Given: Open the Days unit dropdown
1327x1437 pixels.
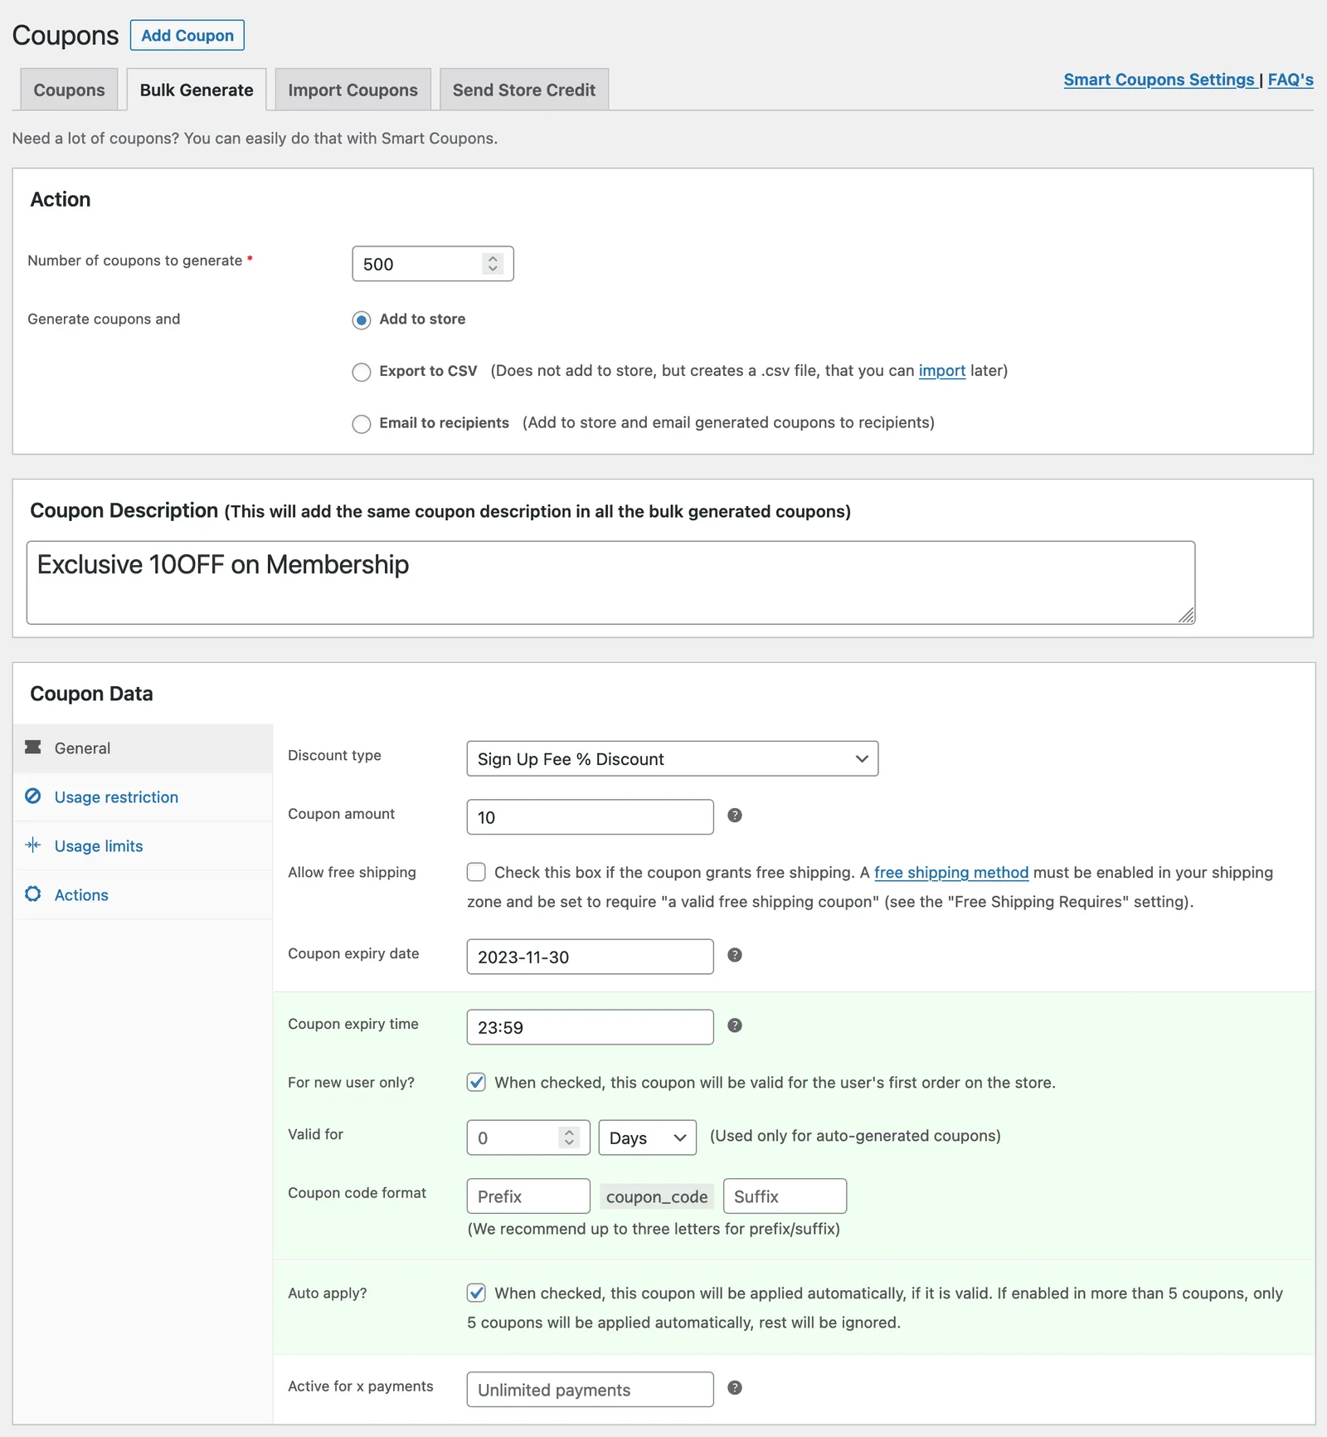Looking at the screenshot, I should [x=648, y=1137].
